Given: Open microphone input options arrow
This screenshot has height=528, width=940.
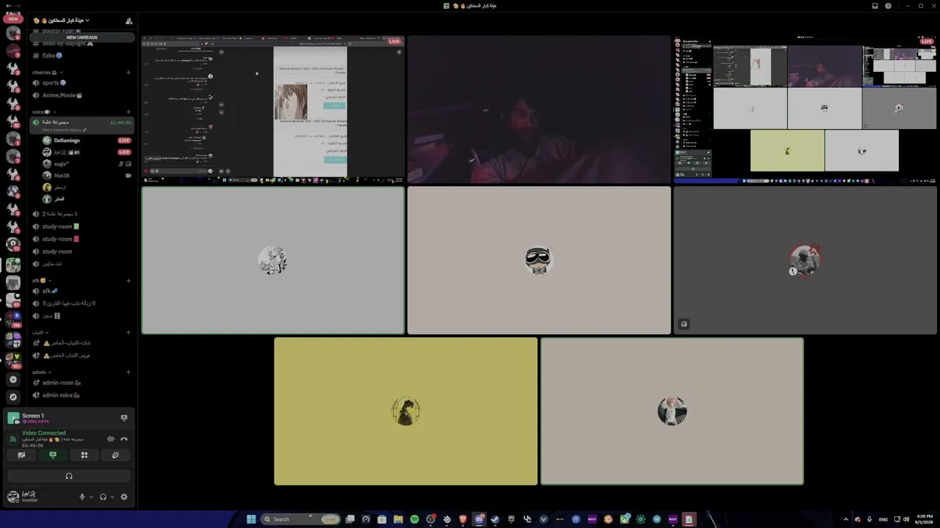Looking at the screenshot, I should (91, 496).
